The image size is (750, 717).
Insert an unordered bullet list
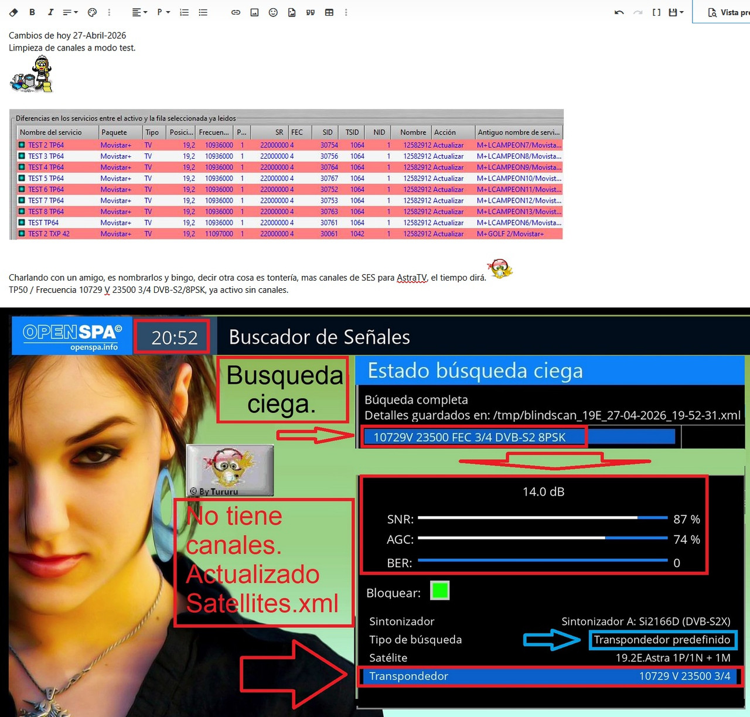[203, 12]
